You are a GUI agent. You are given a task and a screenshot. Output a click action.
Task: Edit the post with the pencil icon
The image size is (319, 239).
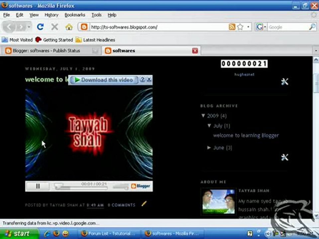pos(144,203)
